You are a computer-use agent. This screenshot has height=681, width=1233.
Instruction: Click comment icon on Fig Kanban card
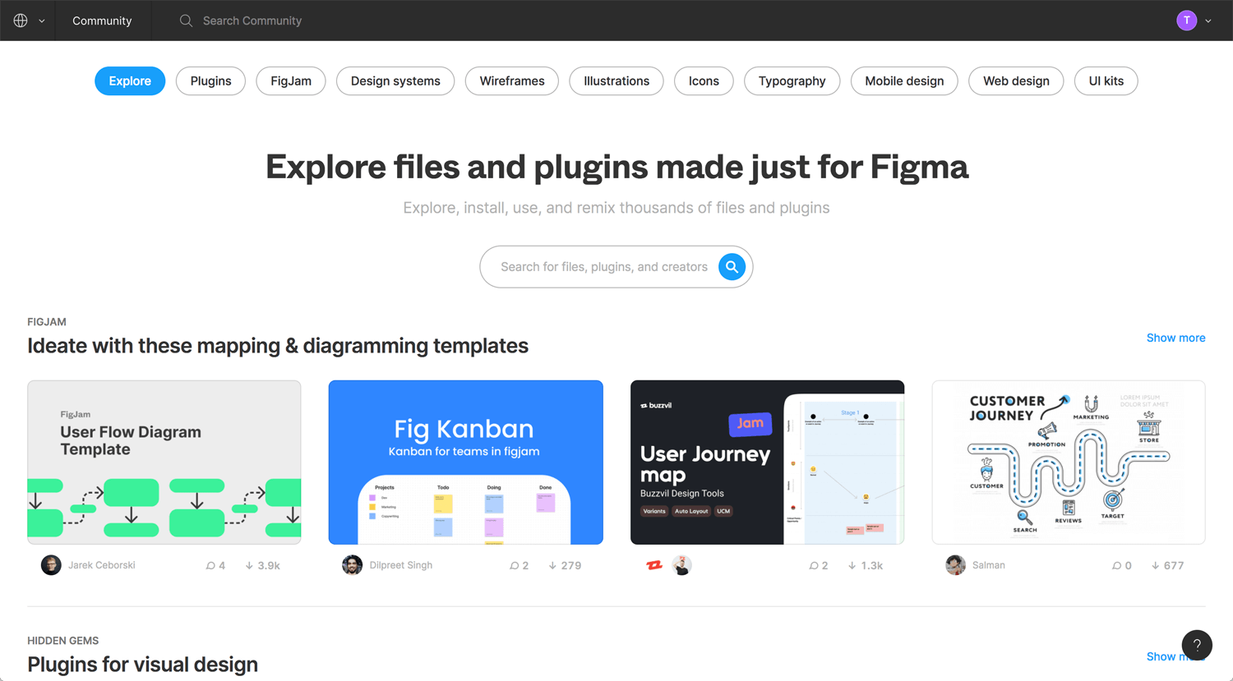(x=514, y=566)
